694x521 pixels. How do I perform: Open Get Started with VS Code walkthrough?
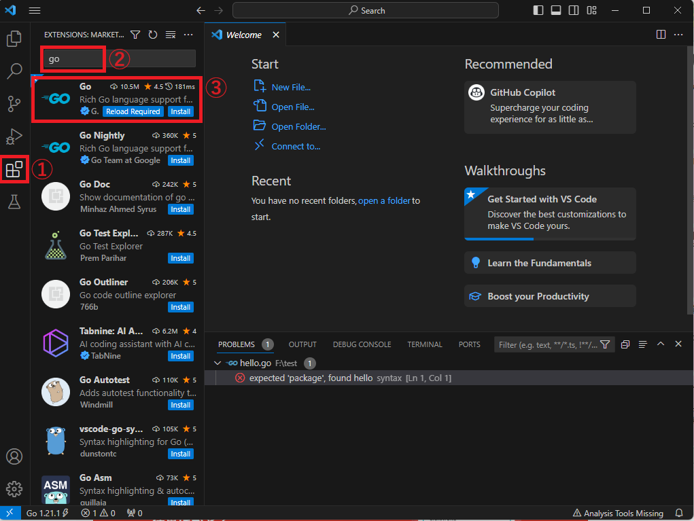pos(550,213)
